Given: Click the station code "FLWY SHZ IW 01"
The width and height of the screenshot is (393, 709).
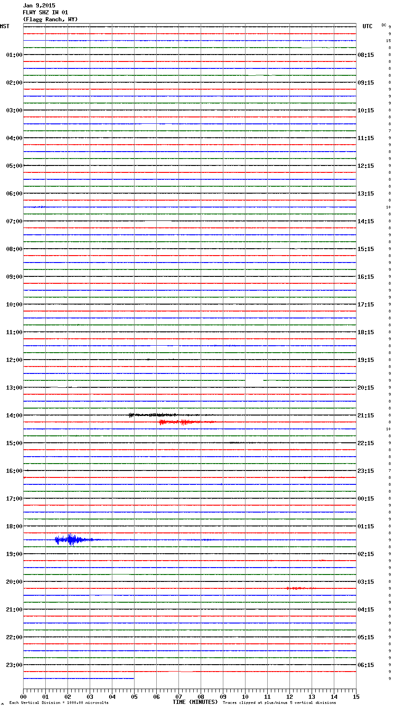Looking at the screenshot, I should tap(45, 12).
